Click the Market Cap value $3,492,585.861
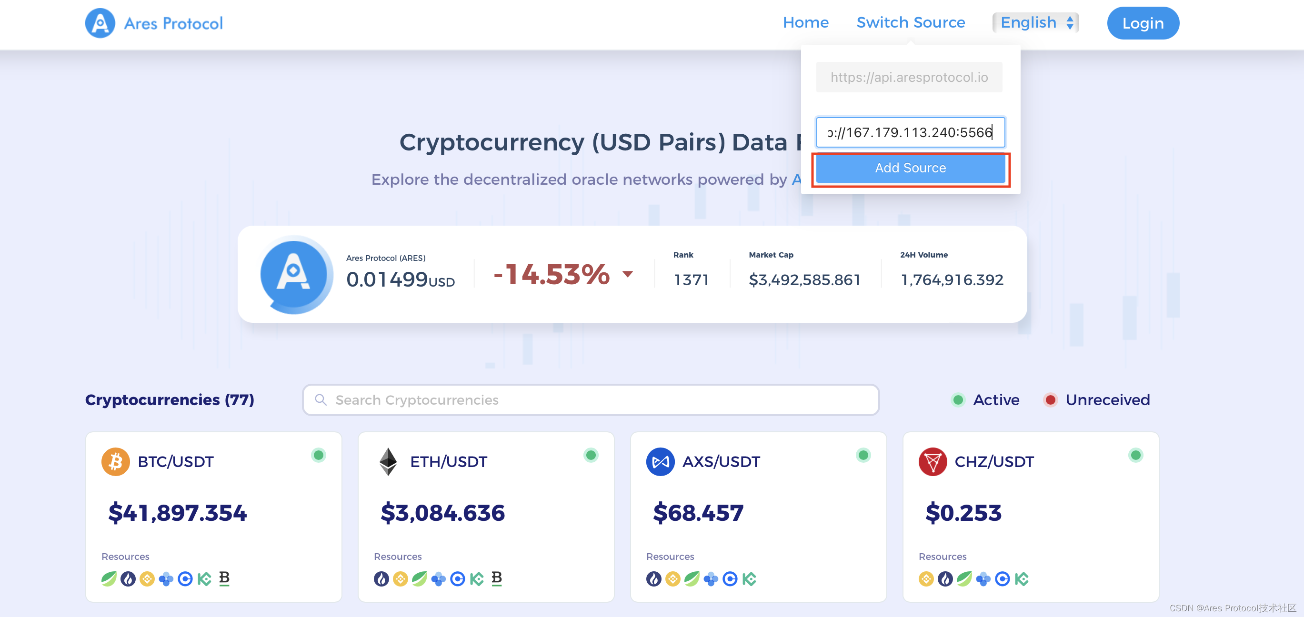 click(x=804, y=280)
